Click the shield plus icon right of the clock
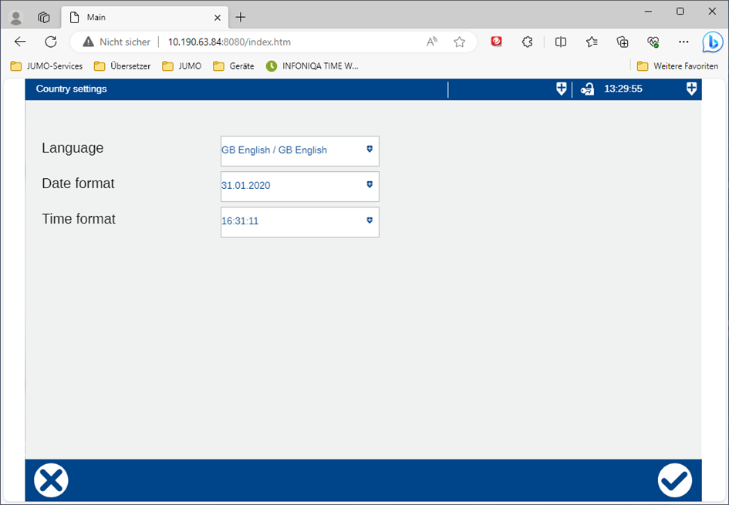This screenshot has width=729, height=505. coord(691,89)
